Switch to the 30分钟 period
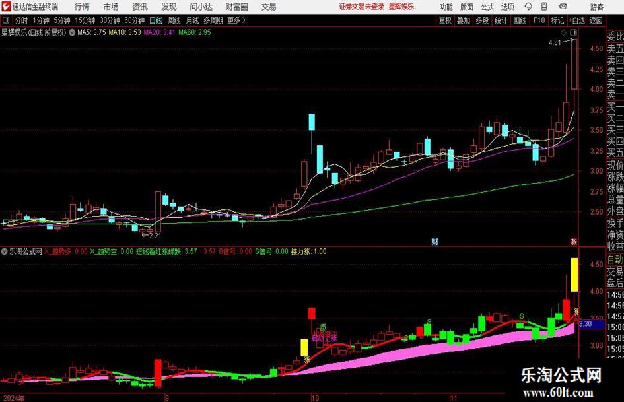 point(110,20)
